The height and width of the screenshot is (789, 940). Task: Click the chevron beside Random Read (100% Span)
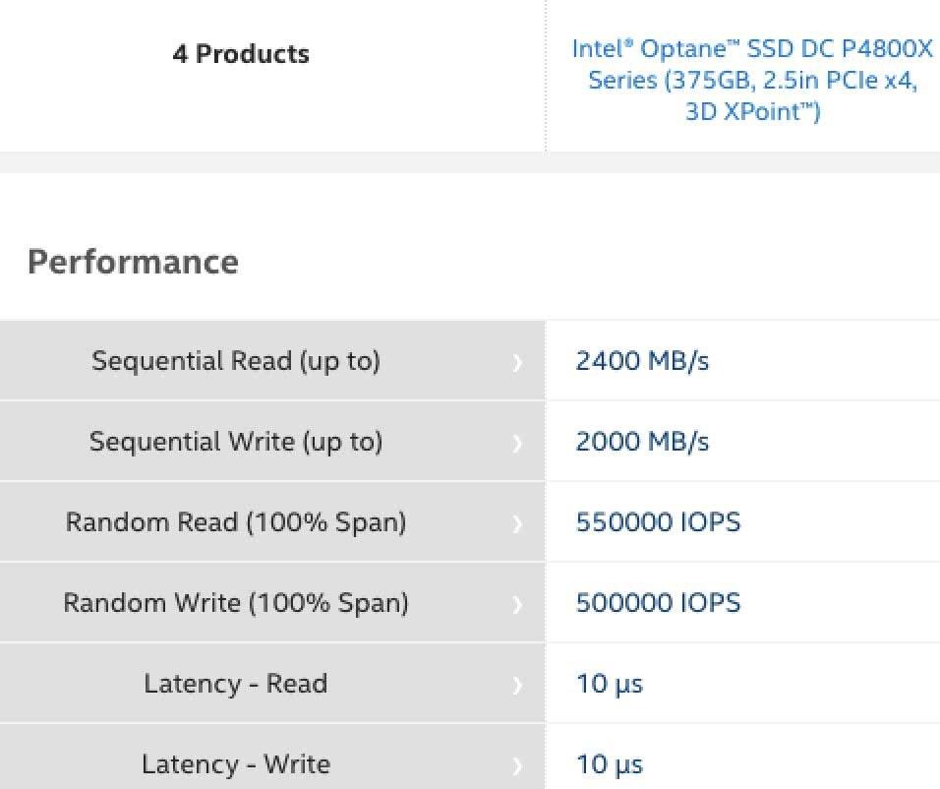[x=518, y=523]
